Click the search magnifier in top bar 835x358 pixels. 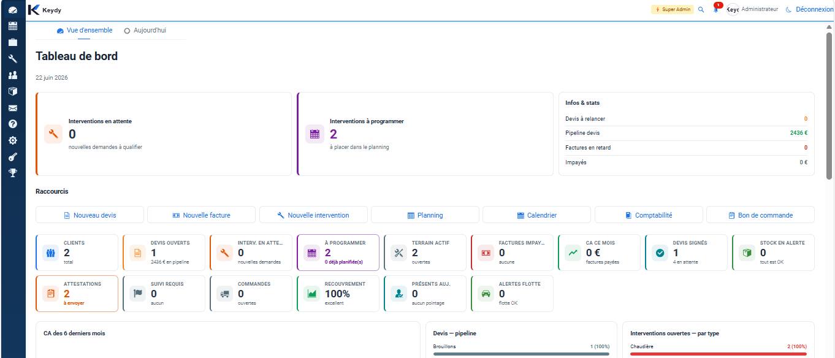(701, 10)
